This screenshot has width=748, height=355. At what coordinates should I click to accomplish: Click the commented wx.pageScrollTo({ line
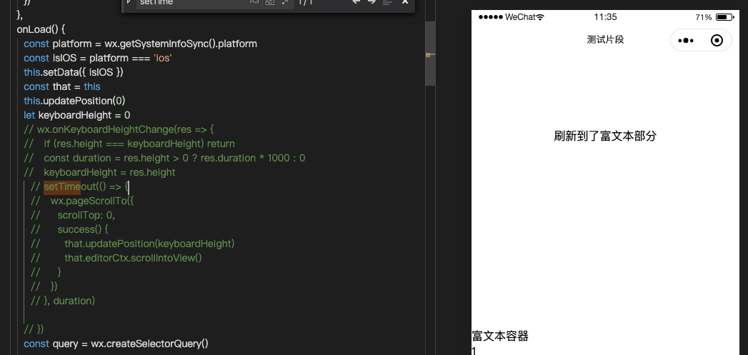(83, 201)
